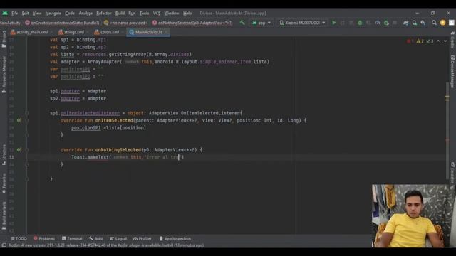Click the editor vertical scrollbar
456x256 pixels.
pyautogui.click(x=447, y=131)
